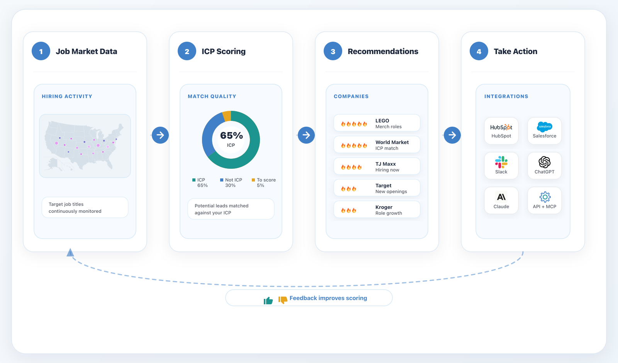
Task: Click arrow between Recommendations and Take Action
Action: point(452,135)
